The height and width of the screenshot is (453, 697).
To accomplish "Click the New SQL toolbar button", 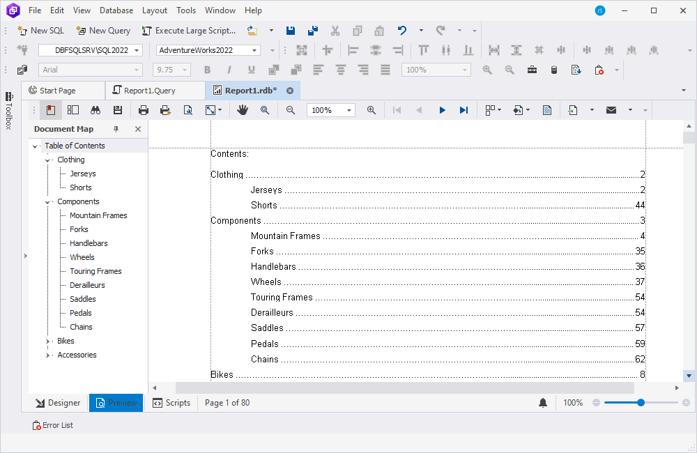I will tap(40, 31).
